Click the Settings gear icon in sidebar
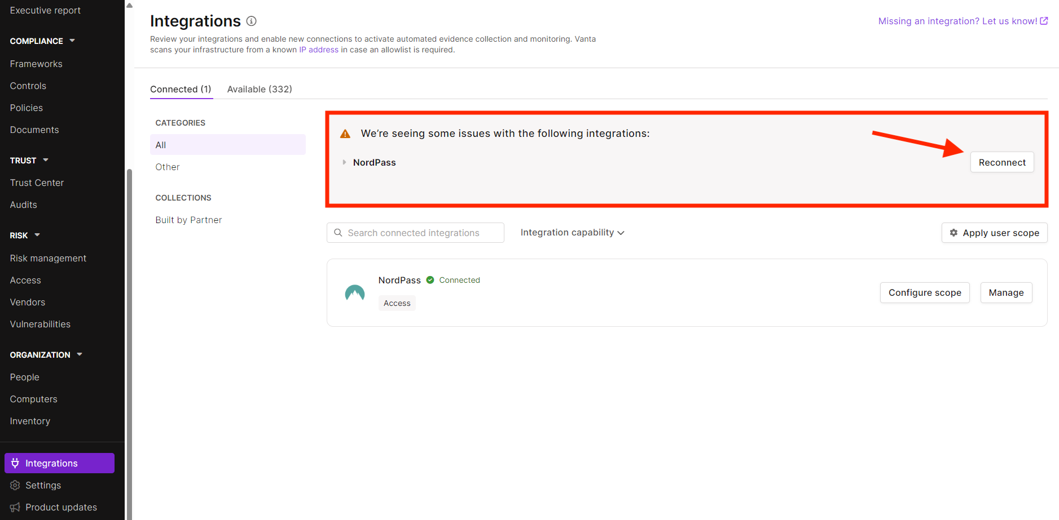 (15, 485)
